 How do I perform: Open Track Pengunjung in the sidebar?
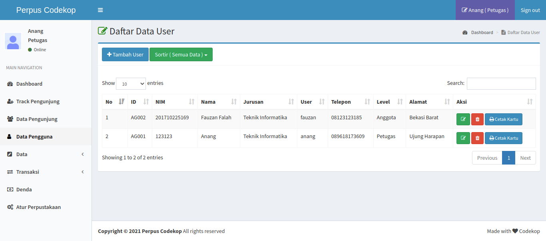click(x=38, y=101)
